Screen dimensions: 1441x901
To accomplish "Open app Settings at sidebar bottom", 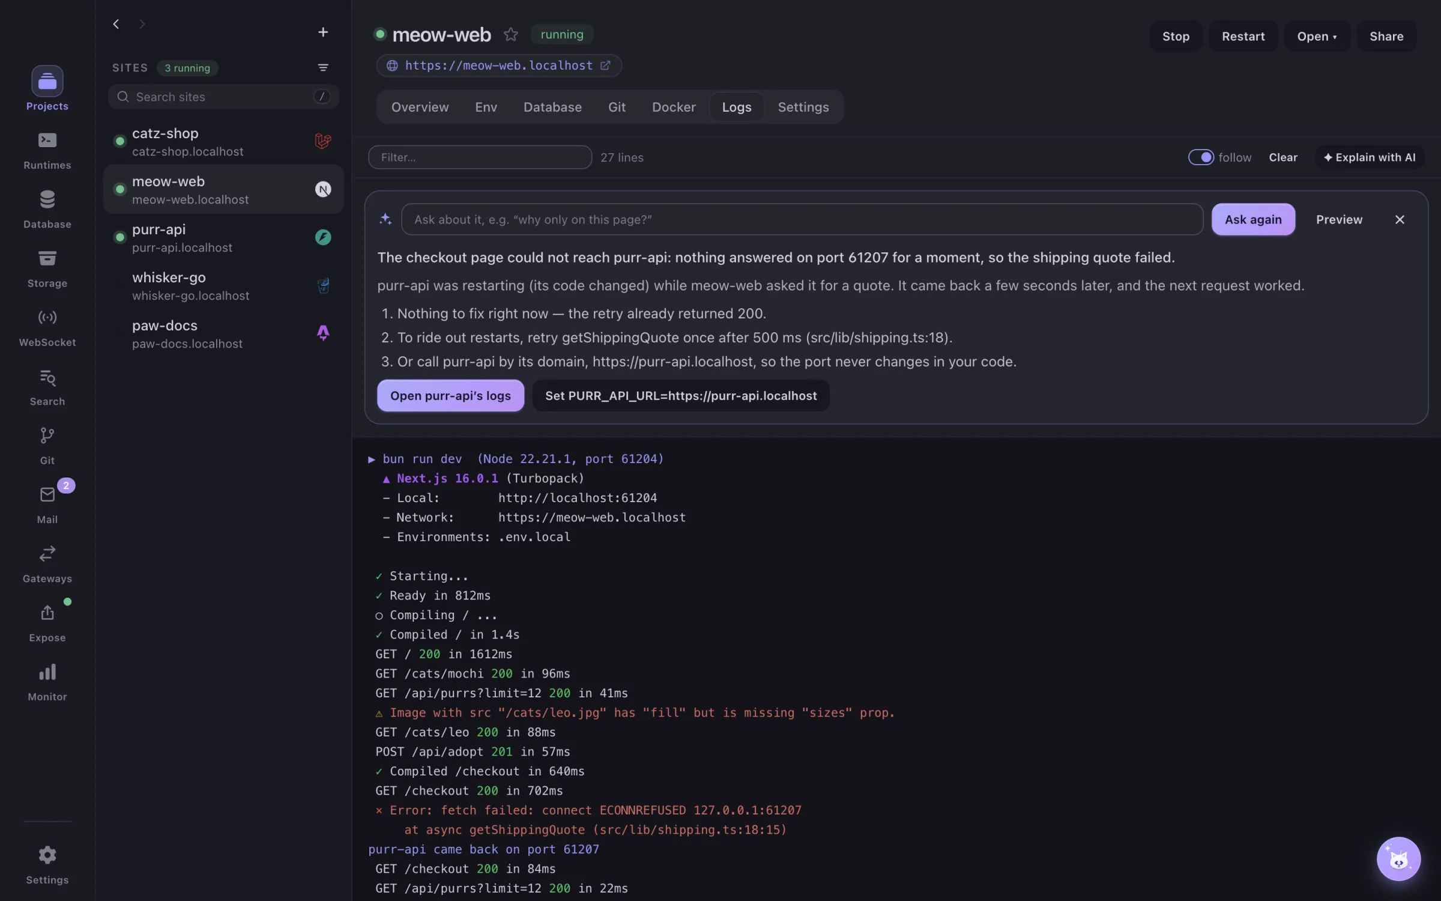I will coord(47,865).
